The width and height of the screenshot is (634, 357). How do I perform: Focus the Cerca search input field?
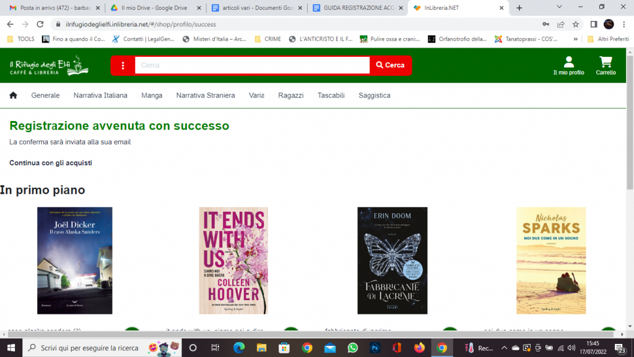(x=252, y=65)
